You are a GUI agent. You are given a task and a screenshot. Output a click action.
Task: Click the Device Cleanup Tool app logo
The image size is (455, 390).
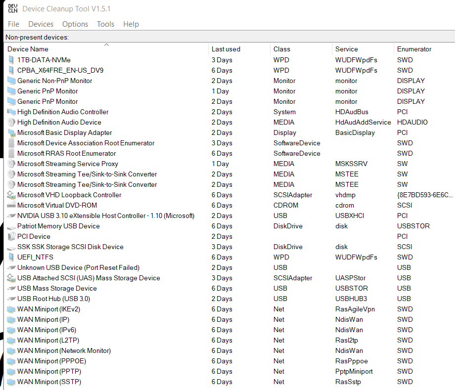13,9
